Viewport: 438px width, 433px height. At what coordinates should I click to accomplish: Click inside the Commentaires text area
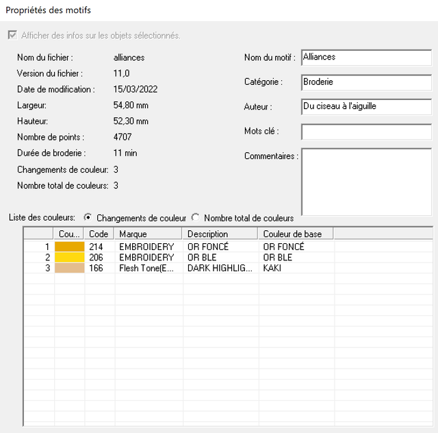click(x=367, y=182)
